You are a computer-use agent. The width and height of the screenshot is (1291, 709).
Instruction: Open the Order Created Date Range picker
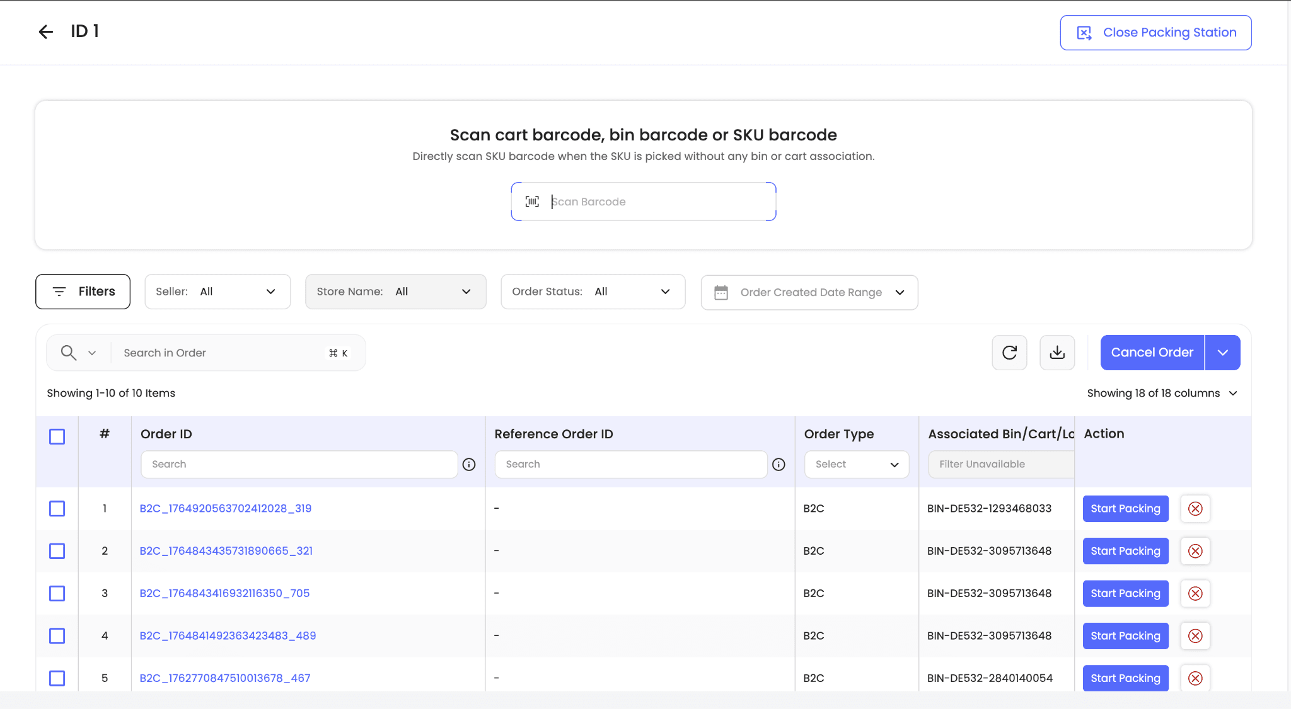(809, 292)
